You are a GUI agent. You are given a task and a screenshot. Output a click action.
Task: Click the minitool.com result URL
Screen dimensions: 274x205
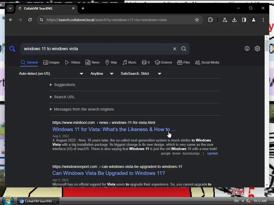104,123
